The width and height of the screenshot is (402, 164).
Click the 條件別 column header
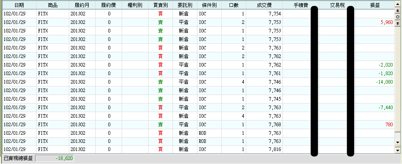210,5
